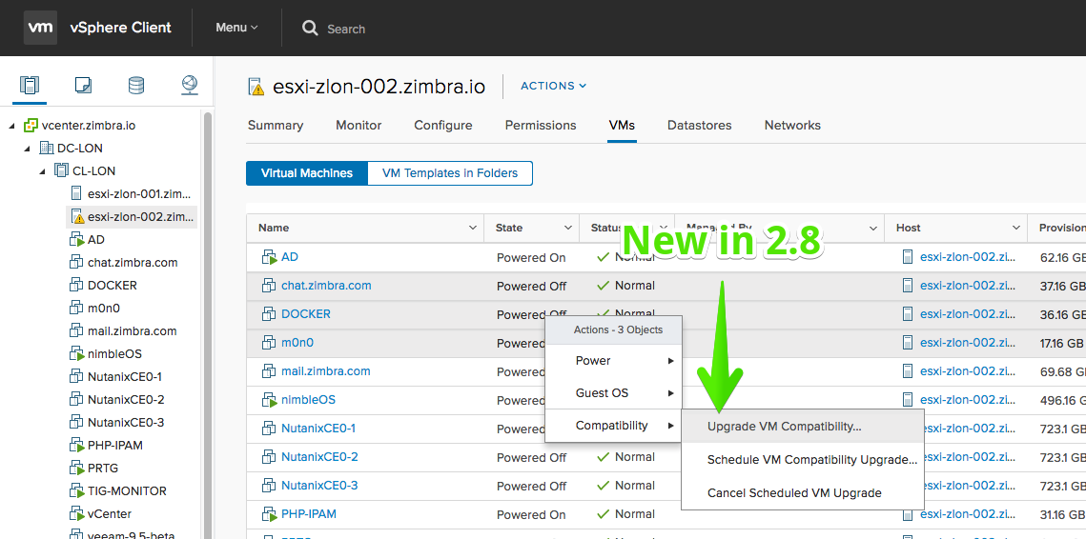Image resolution: width=1086 pixels, height=539 pixels.
Task: Switch to the Monitor tab
Action: 359,126
